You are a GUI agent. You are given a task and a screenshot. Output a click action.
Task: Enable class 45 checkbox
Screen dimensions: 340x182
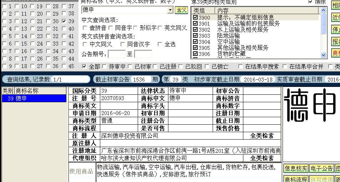(64, 66)
